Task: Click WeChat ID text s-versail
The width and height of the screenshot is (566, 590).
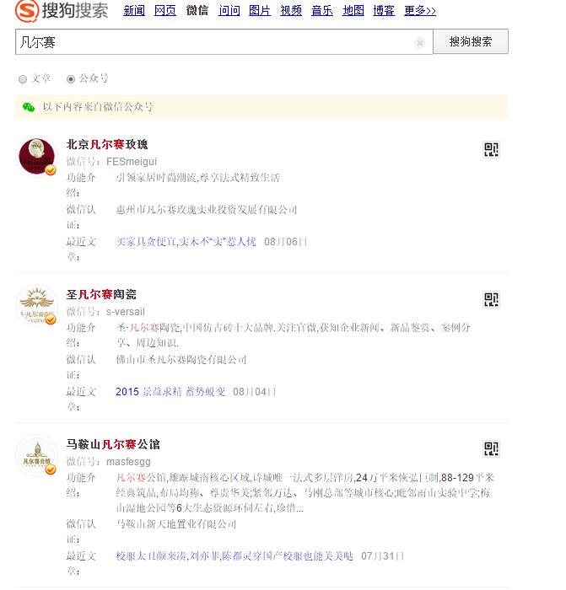Action: 126,312
